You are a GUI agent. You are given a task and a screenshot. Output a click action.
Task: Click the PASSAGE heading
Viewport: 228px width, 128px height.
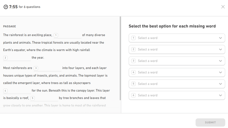pyautogui.click(x=10, y=26)
